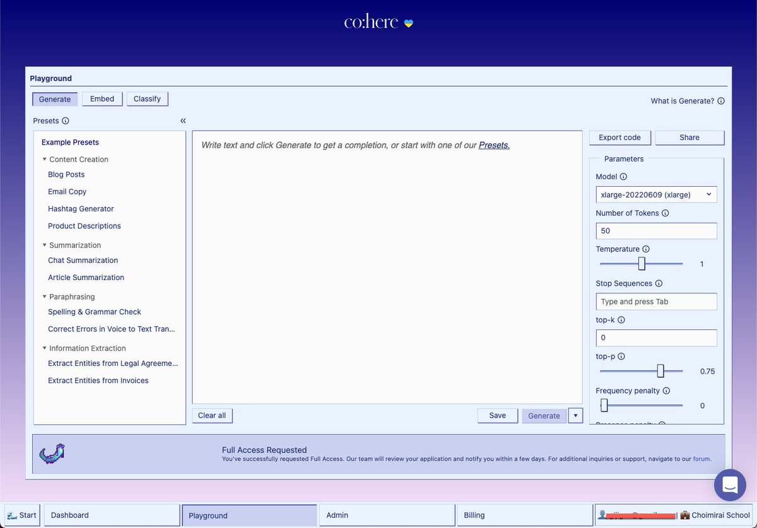Click the Save button
757x528 pixels.
point(498,416)
